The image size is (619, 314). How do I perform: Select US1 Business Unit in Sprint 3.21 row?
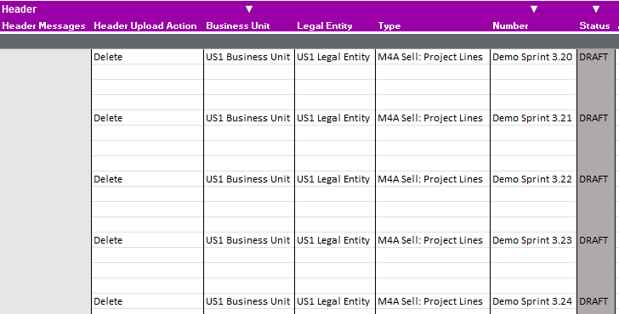[x=249, y=118]
